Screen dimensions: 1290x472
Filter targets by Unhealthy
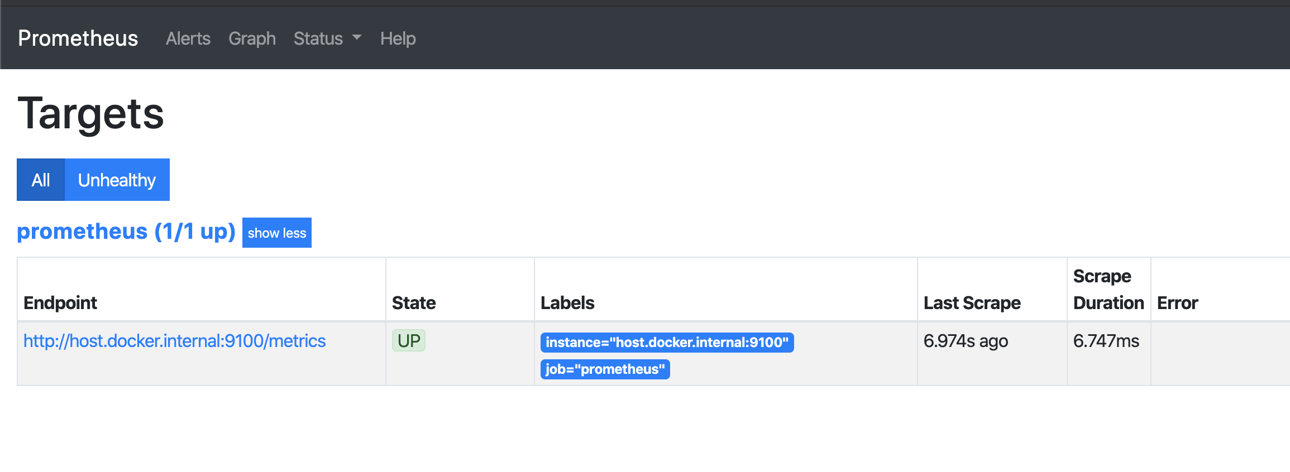click(x=117, y=180)
